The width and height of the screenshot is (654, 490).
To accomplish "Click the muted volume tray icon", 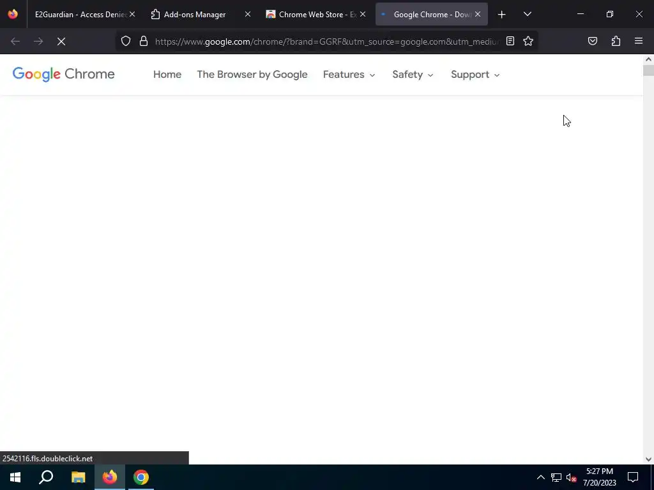I will pyautogui.click(x=572, y=477).
